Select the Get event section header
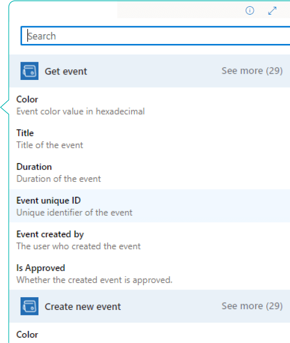 (150, 71)
